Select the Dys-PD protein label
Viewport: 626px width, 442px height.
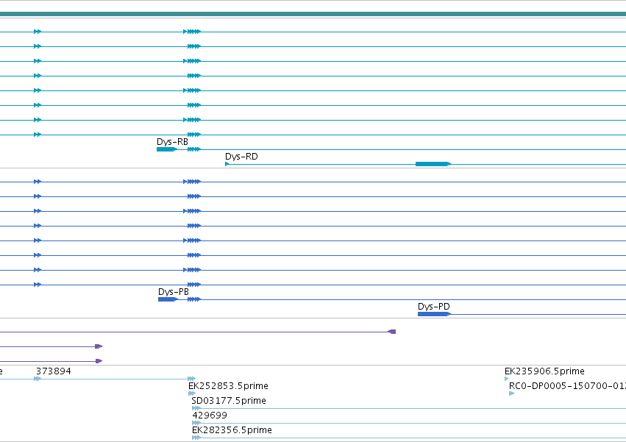(x=433, y=307)
